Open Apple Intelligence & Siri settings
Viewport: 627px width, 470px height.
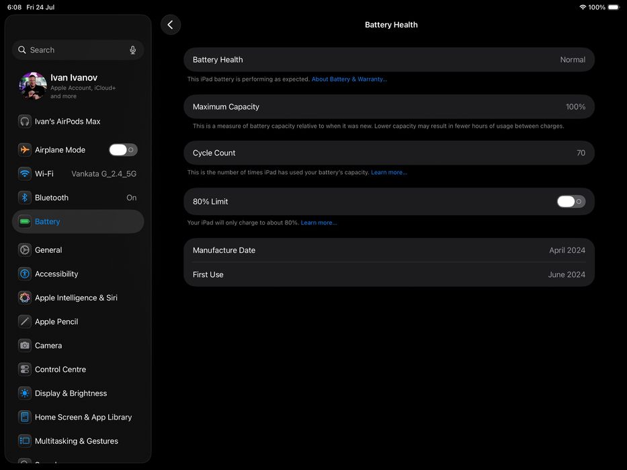[x=78, y=298]
